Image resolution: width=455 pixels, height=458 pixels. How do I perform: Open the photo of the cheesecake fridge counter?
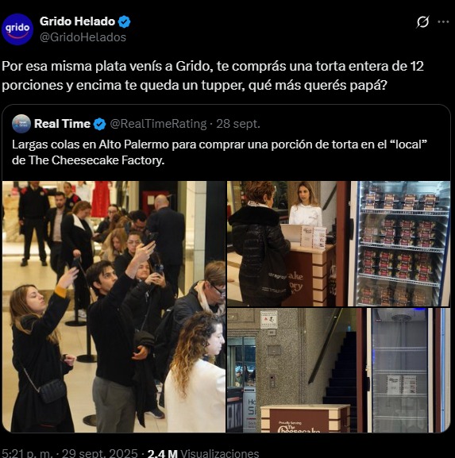[339, 244]
